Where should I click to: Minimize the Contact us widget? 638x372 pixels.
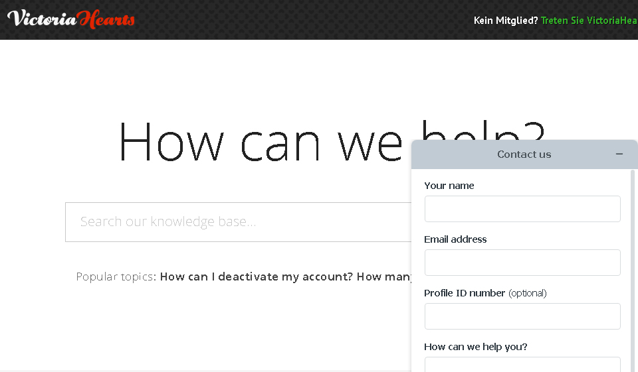pyautogui.click(x=619, y=154)
